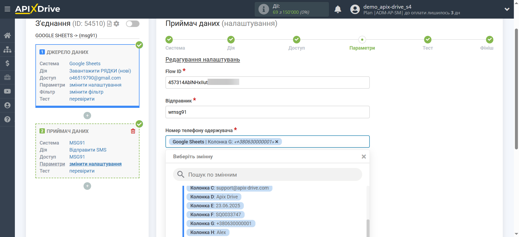Click the actions info icon
The image size is (519, 237).
point(264,9)
